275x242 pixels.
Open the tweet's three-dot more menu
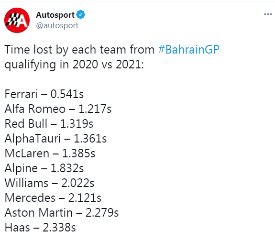click(x=268, y=14)
